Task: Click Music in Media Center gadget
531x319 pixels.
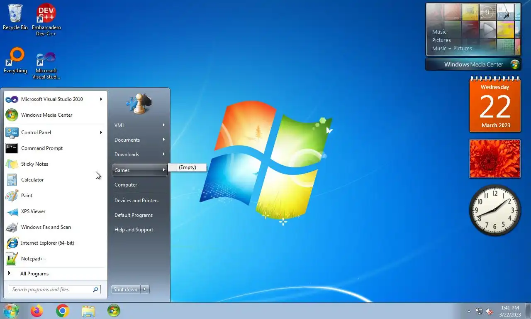Action: click(439, 32)
